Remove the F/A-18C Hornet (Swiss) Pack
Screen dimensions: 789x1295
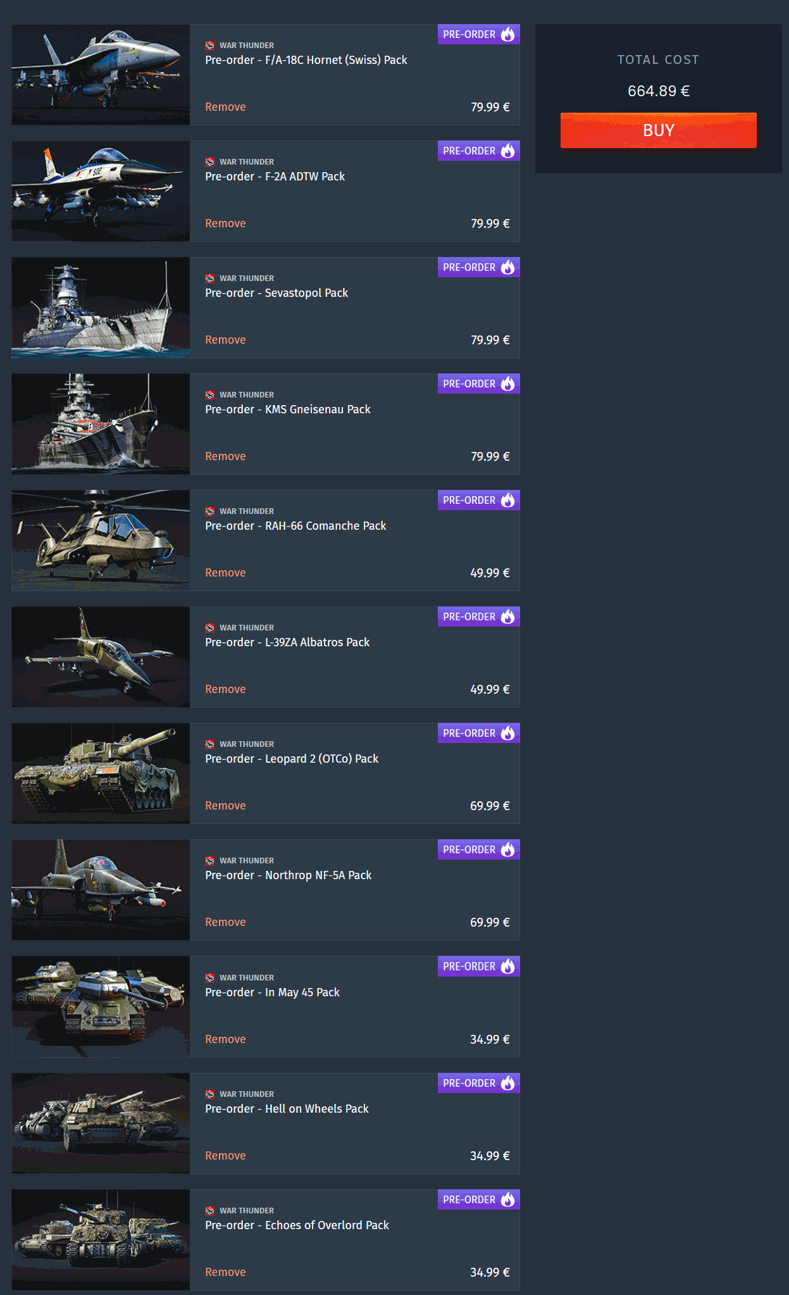coord(225,107)
